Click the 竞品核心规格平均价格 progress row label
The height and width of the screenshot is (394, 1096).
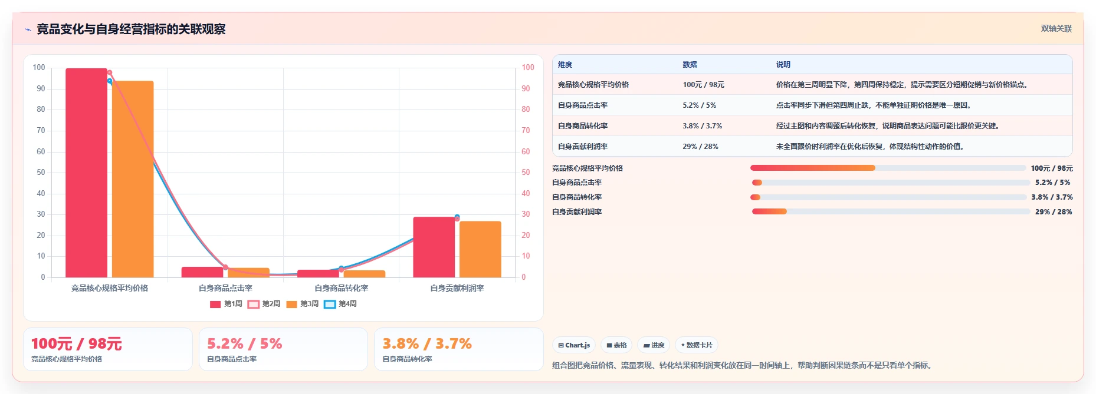point(588,168)
